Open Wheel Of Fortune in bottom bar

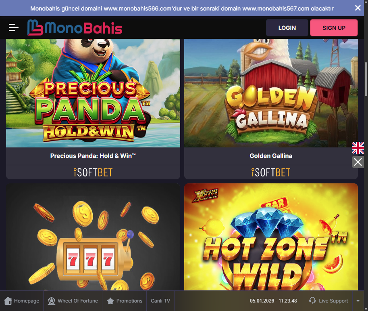73,300
